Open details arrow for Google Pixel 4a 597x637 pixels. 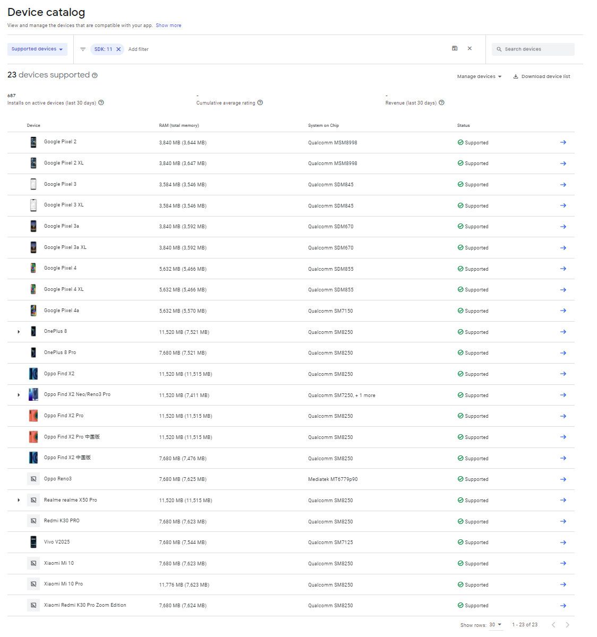[x=563, y=311]
